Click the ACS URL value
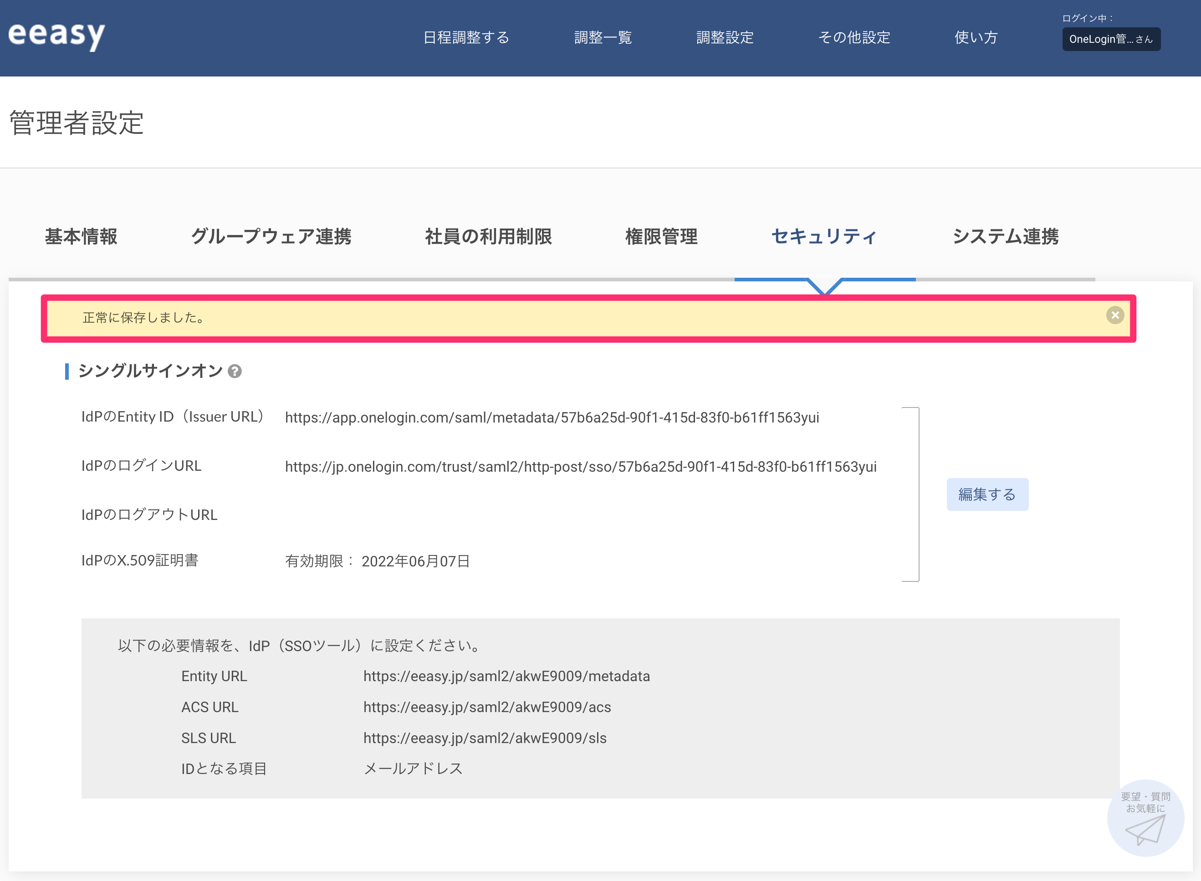1201x881 pixels. tap(487, 707)
